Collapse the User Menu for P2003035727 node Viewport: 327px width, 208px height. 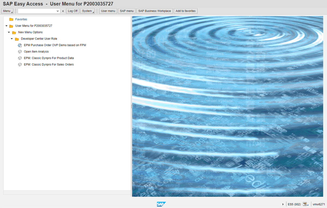coord(6,26)
